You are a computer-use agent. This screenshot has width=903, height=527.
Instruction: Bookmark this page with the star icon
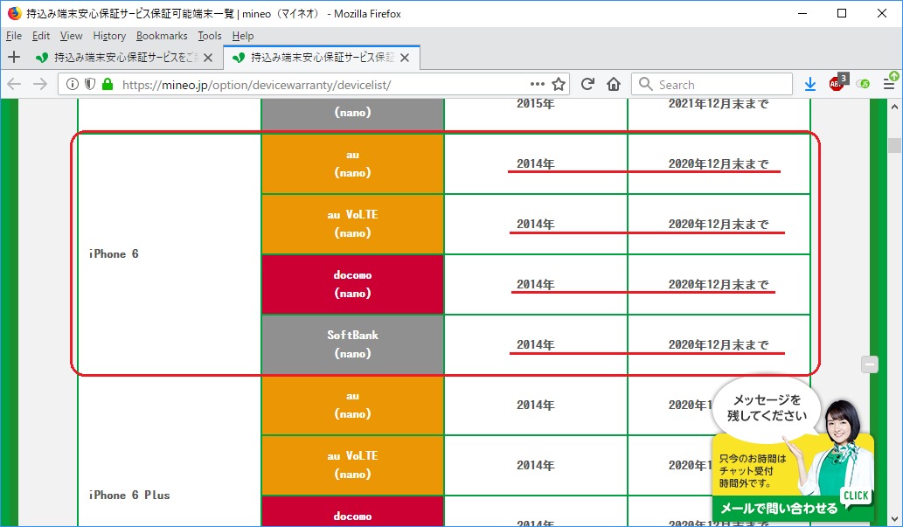[x=559, y=84]
